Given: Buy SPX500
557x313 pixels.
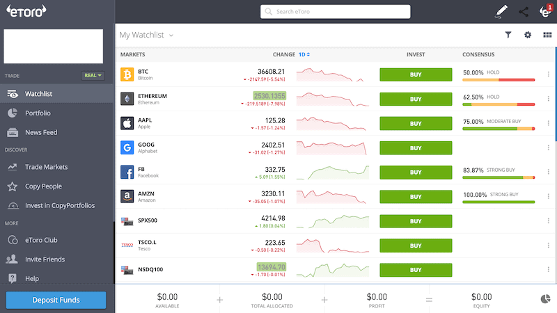Looking at the screenshot, I should pos(416,221).
